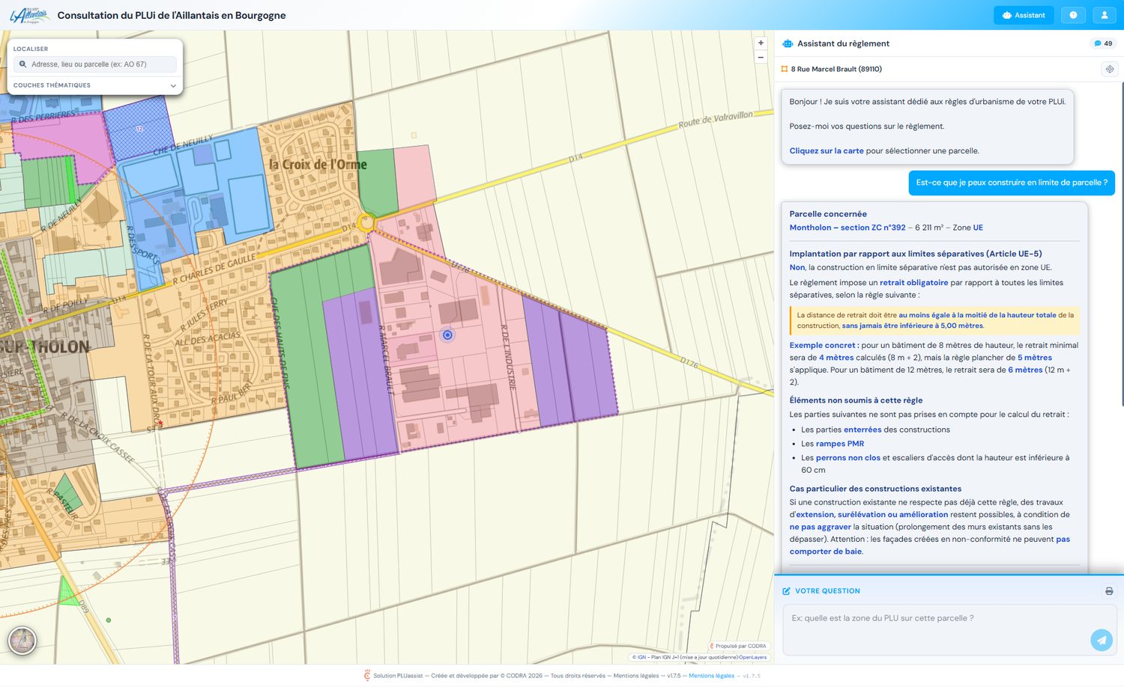Expand the Couches thématiques section
This screenshot has width=1124, height=687.
pos(95,85)
